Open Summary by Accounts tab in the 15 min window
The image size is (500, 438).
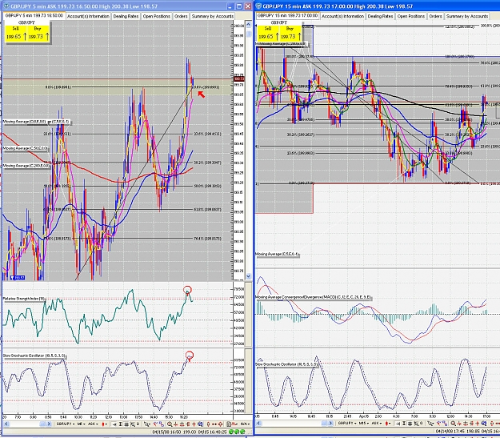tap(467, 16)
